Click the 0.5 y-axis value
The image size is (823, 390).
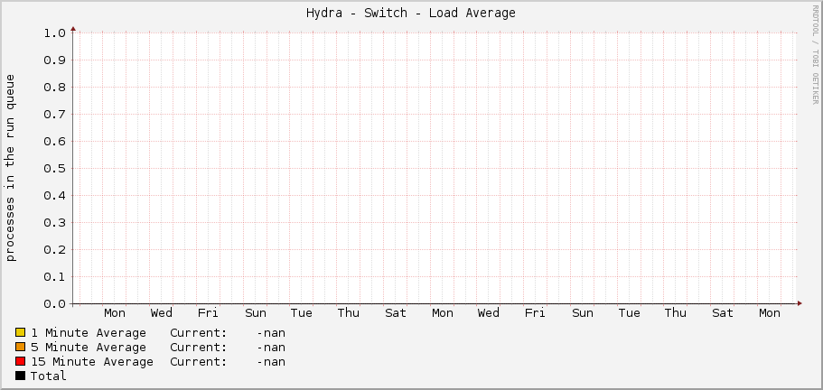tap(54, 168)
